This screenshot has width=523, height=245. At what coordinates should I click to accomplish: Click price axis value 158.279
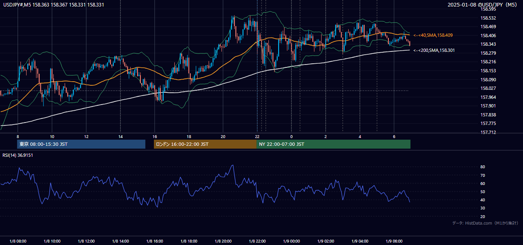coord(488,53)
